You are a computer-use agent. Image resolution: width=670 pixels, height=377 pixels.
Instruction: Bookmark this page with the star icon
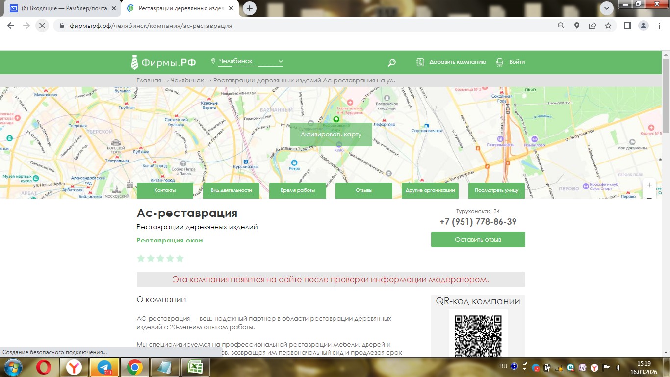click(x=608, y=26)
